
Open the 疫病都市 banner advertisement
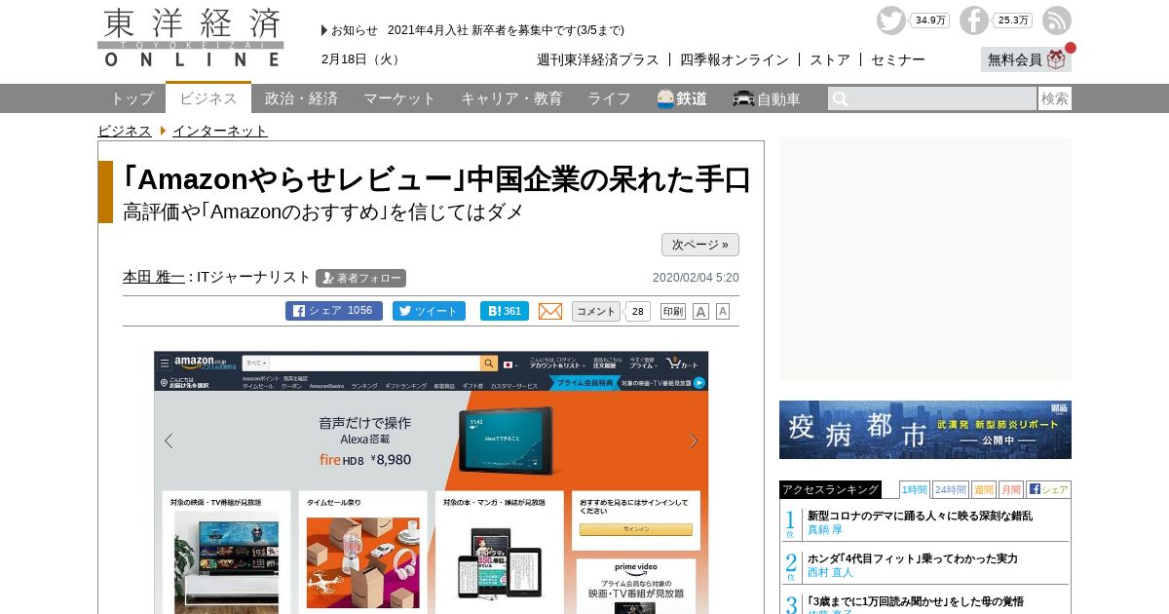(x=925, y=430)
